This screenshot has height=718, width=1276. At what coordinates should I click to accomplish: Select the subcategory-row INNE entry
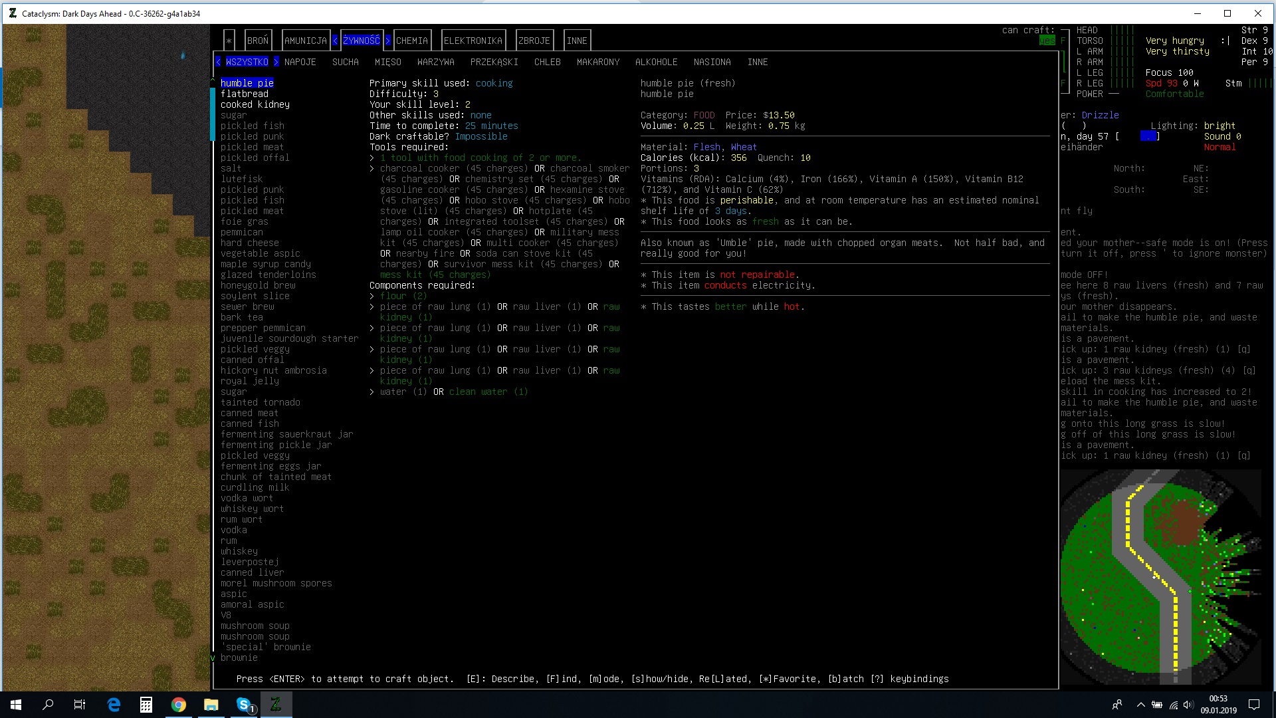(758, 62)
